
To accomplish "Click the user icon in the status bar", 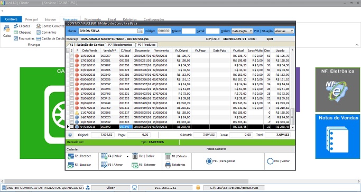I will (88, 188).
